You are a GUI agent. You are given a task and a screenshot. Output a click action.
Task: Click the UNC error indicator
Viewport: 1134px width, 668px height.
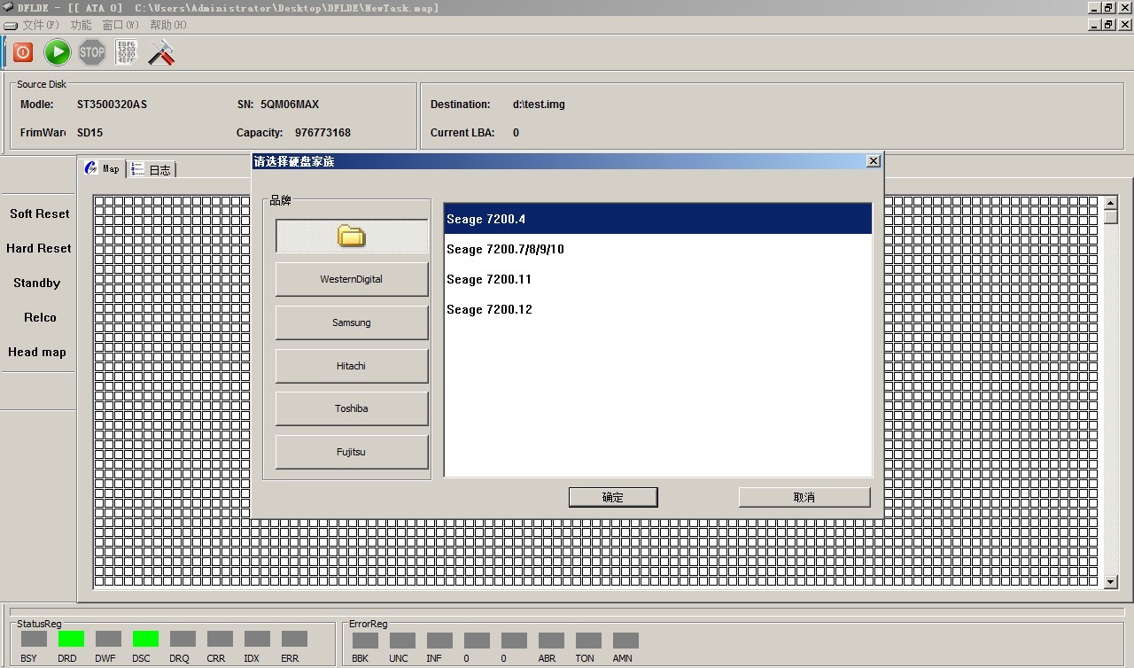(x=402, y=640)
